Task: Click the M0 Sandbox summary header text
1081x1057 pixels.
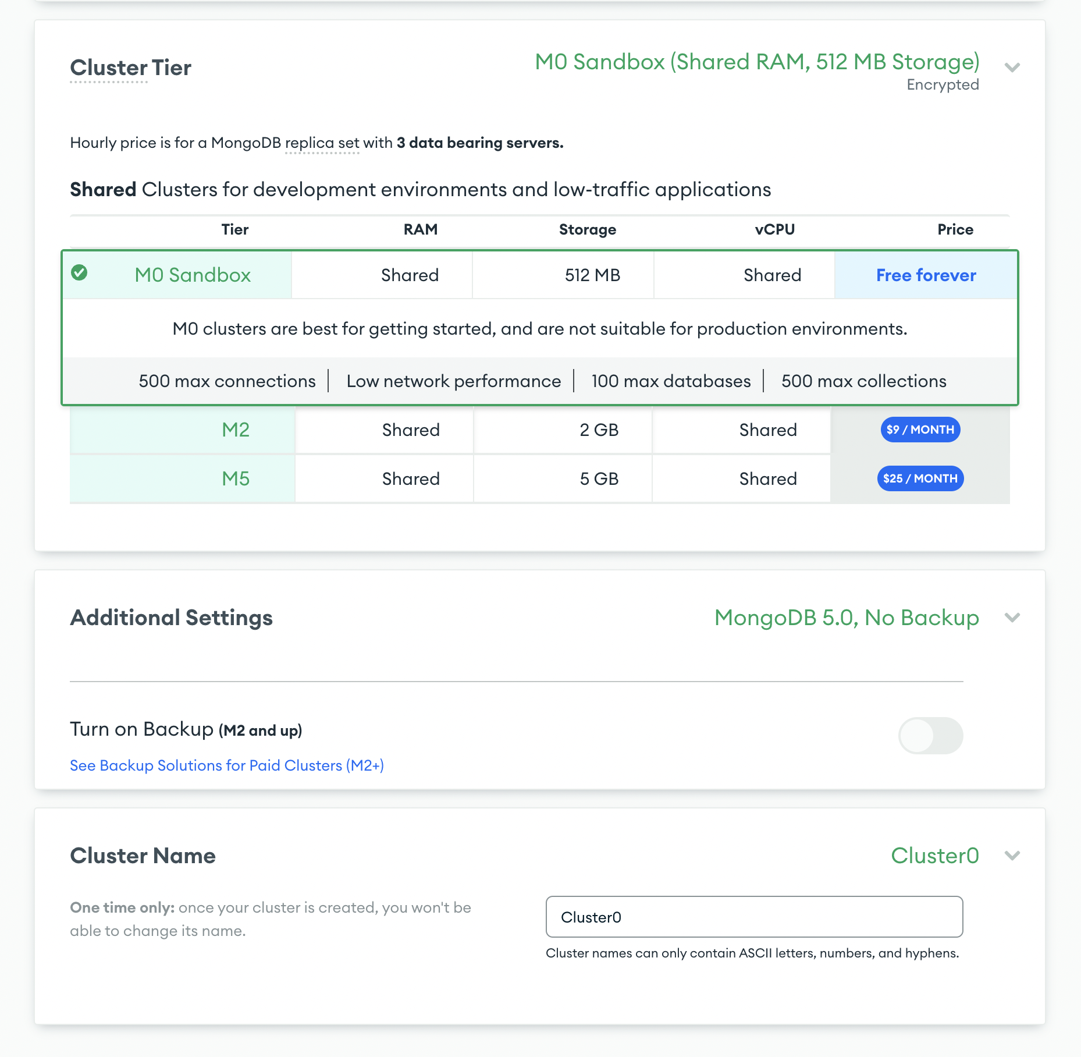Action: click(x=758, y=62)
